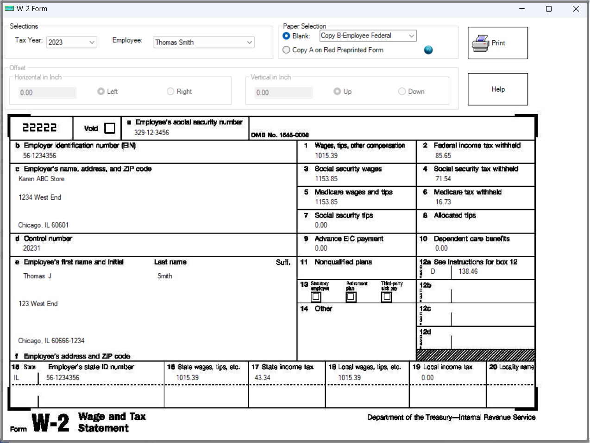The width and height of the screenshot is (590, 443).
Task: Close the W-2 Form window
Action: point(576,8)
